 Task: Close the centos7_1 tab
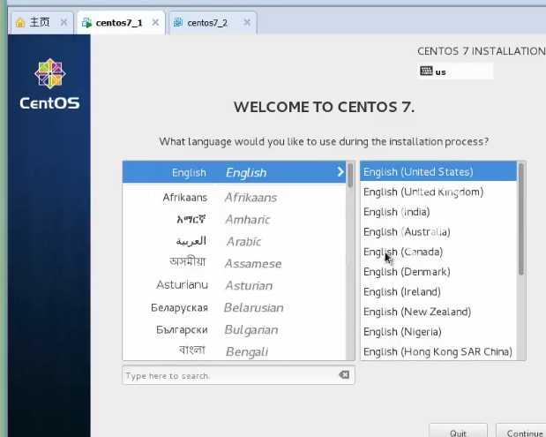pos(155,23)
